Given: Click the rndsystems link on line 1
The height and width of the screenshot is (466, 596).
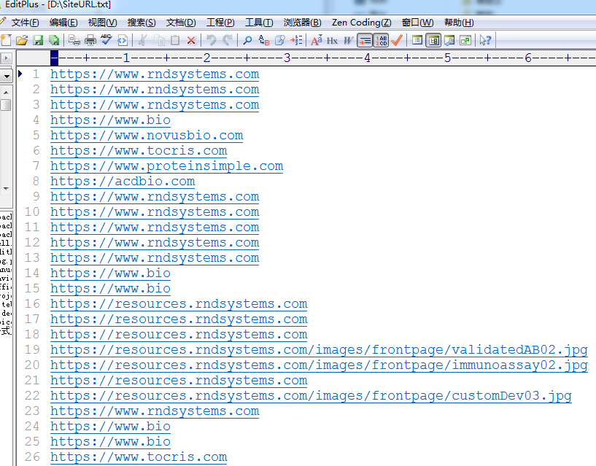Looking at the screenshot, I should click(155, 74).
